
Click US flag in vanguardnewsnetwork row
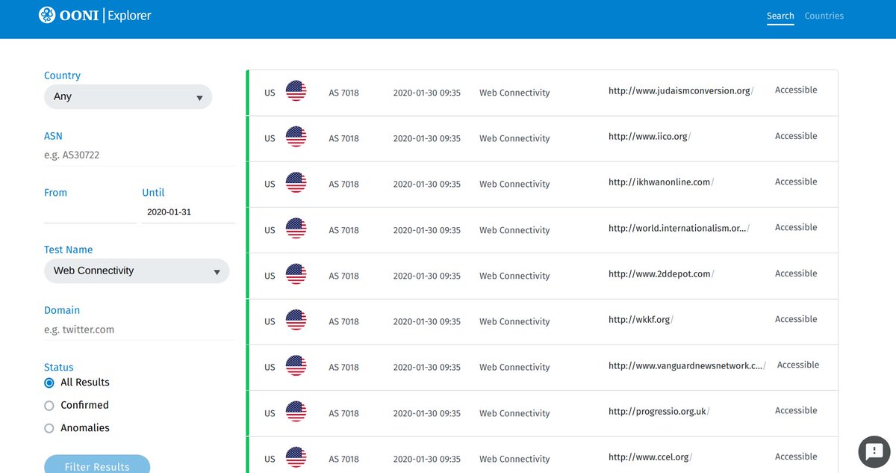coord(296,365)
